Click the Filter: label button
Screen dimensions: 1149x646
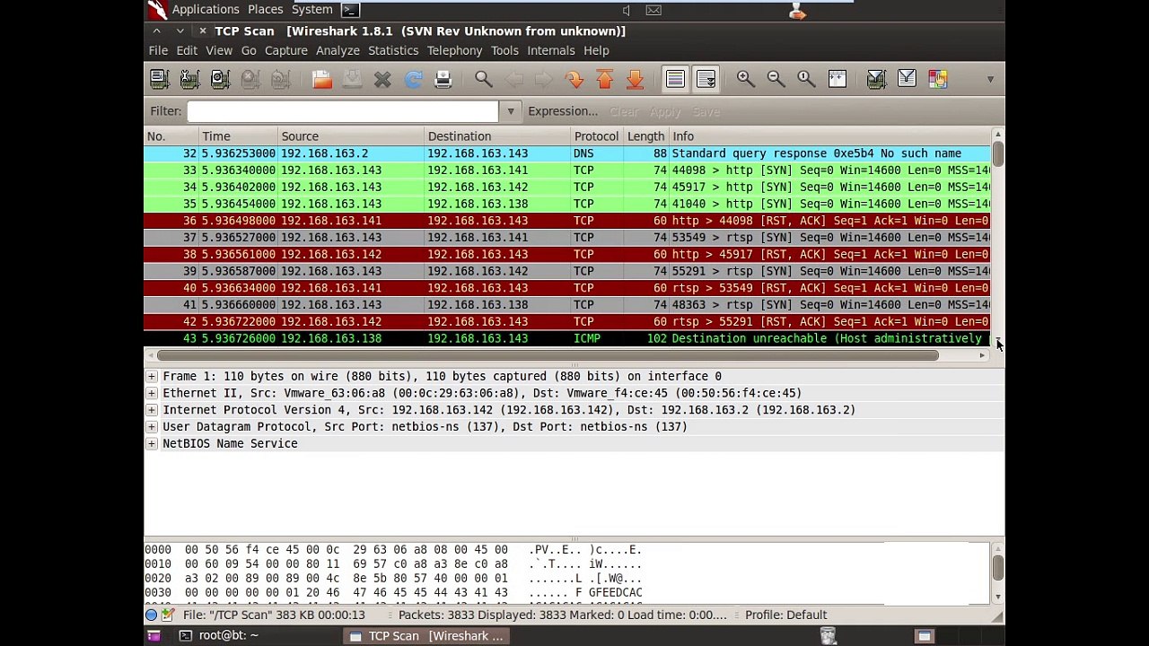coord(166,111)
